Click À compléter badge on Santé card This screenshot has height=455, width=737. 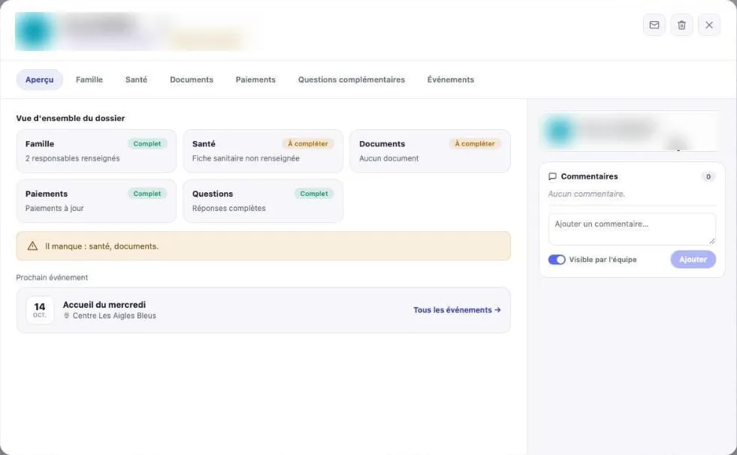pos(308,143)
